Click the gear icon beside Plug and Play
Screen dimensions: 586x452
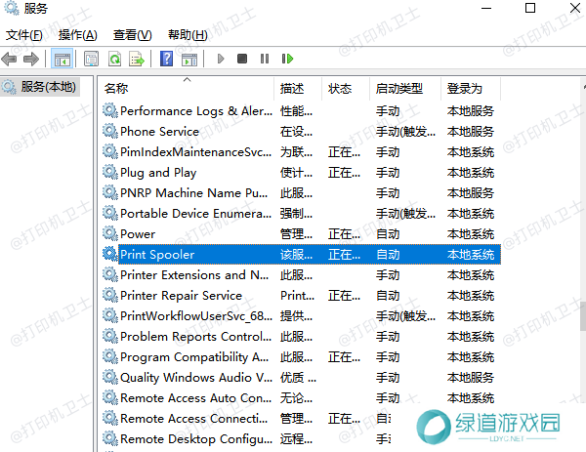[110, 172]
